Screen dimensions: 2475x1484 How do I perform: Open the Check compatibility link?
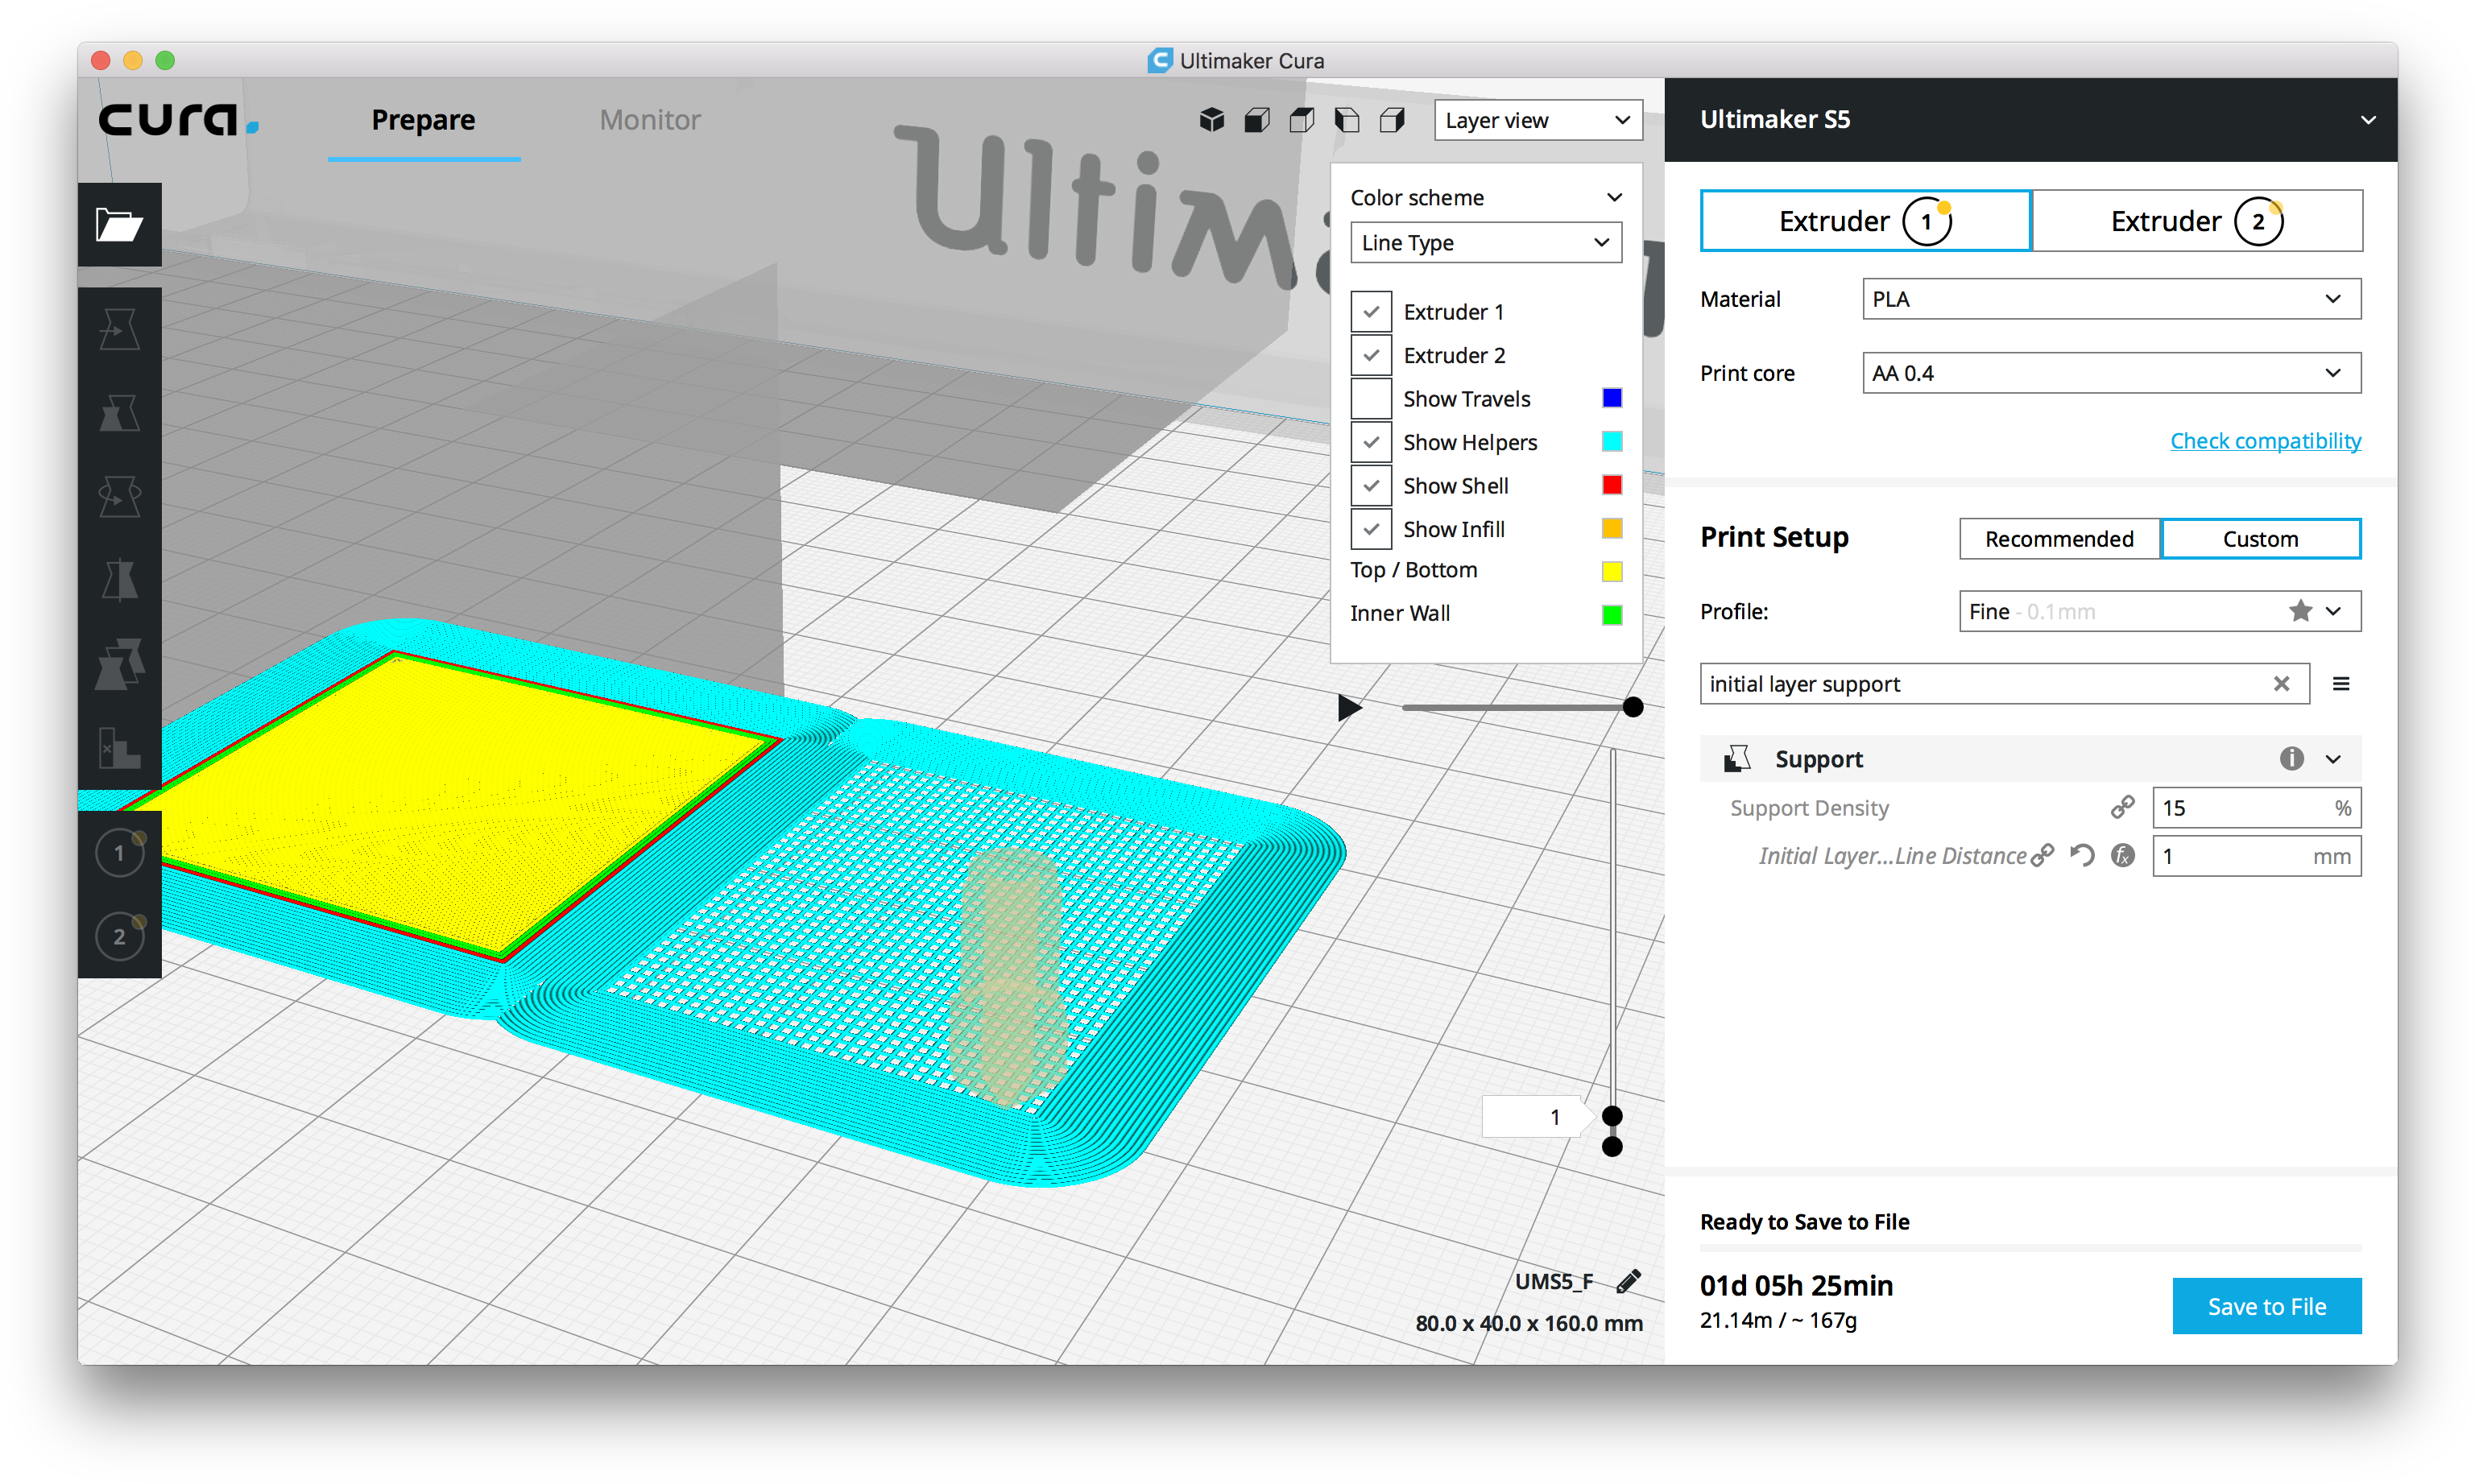[2265, 441]
